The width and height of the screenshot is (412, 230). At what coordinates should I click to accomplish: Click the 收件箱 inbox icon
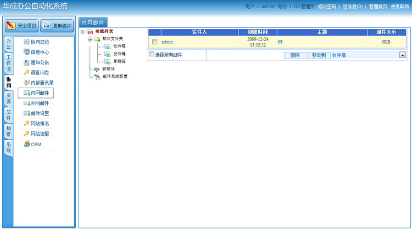(107, 47)
